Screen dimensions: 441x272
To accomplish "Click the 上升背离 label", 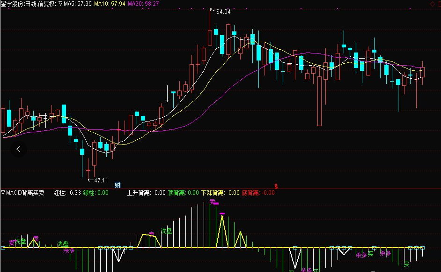I will pos(146,193).
